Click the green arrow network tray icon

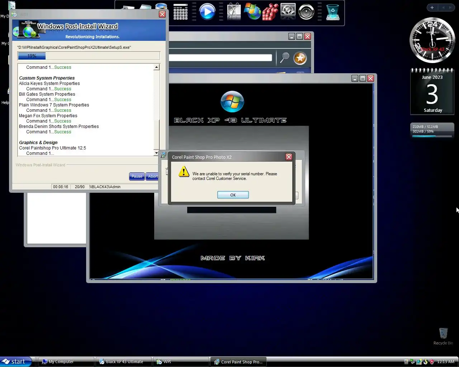click(x=412, y=362)
